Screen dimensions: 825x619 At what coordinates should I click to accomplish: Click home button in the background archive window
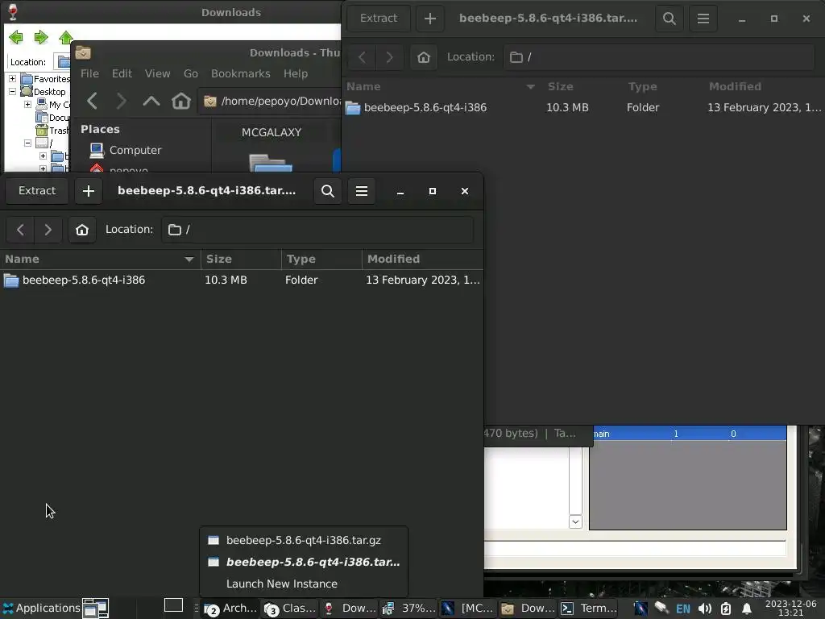pos(424,57)
